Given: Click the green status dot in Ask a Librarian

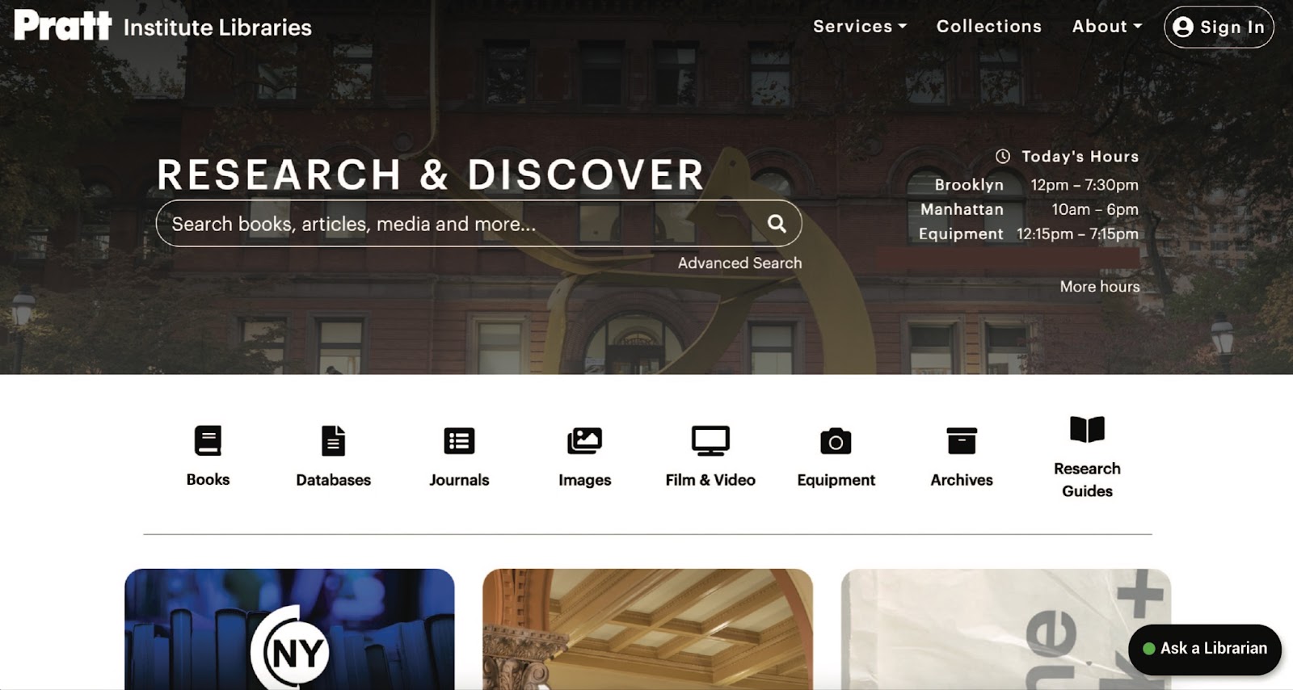Looking at the screenshot, I should (x=1148, y=649).
